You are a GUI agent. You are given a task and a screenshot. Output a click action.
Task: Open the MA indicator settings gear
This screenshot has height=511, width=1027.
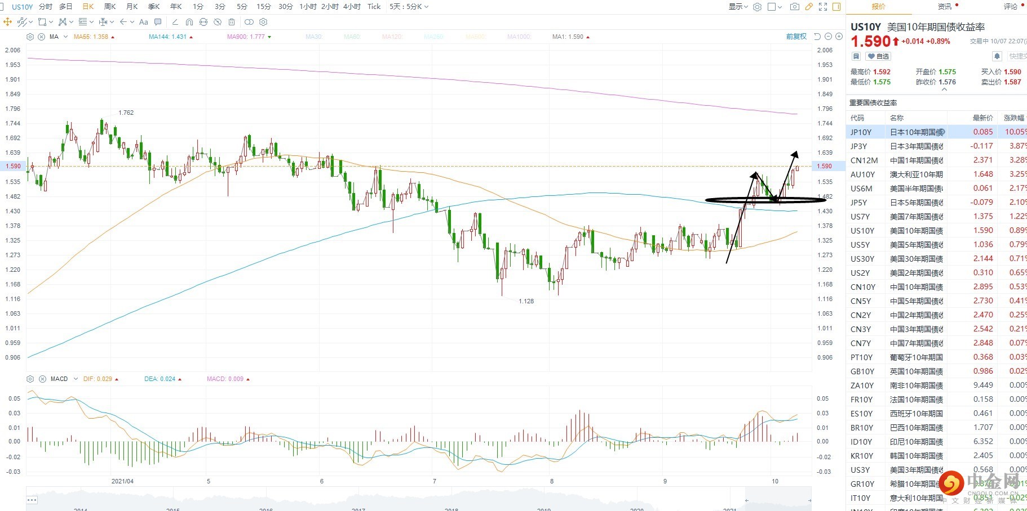[30, 37]
